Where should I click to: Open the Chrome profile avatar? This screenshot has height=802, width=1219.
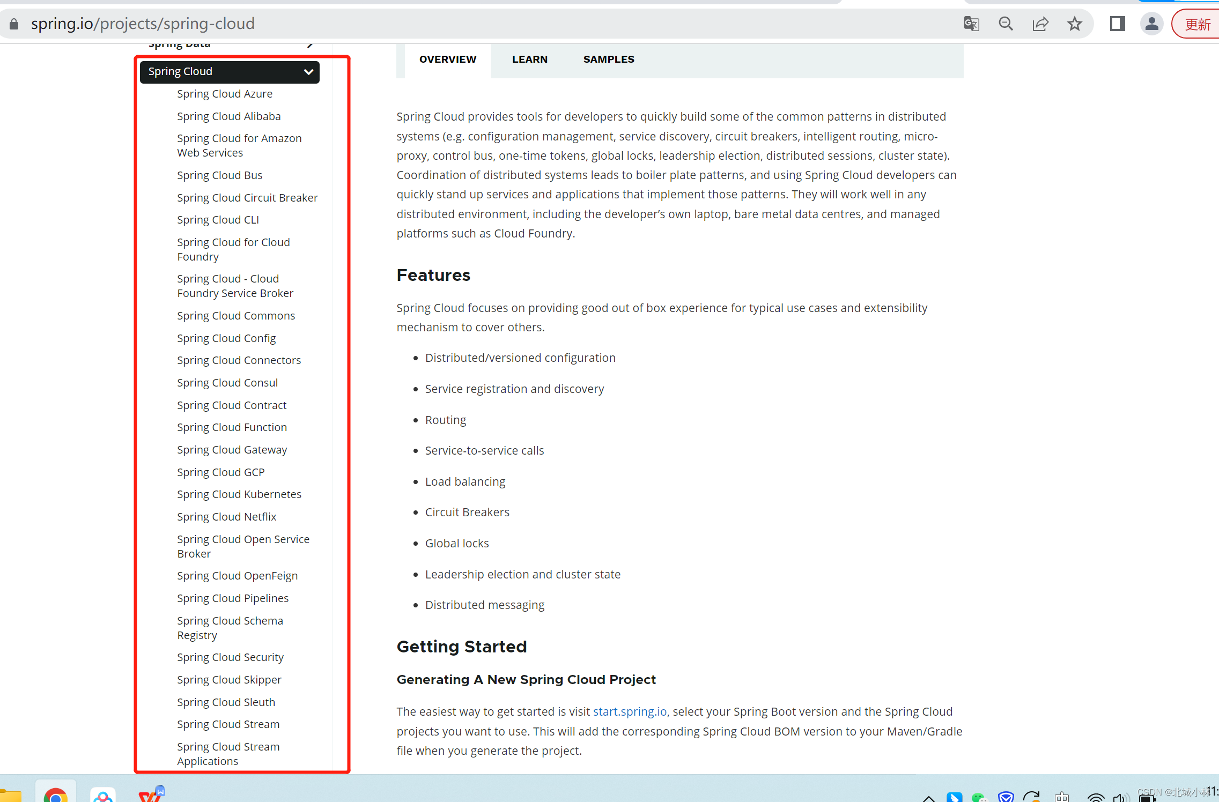(1151, 24)
